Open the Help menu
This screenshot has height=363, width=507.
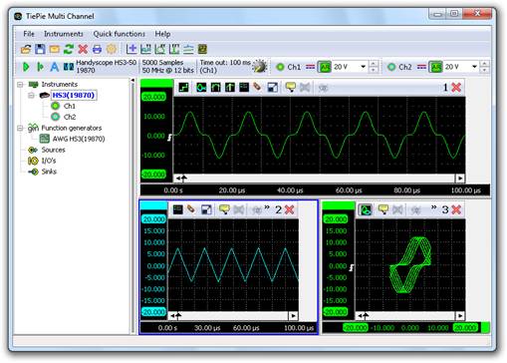pos(162,34)
